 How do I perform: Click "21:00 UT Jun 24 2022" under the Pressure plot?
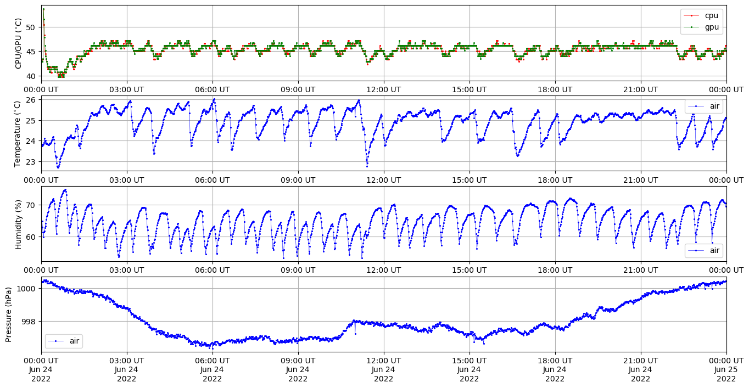coord(641,369)
